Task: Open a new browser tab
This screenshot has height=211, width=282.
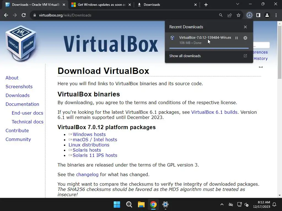Action: [x=206, y=5]
